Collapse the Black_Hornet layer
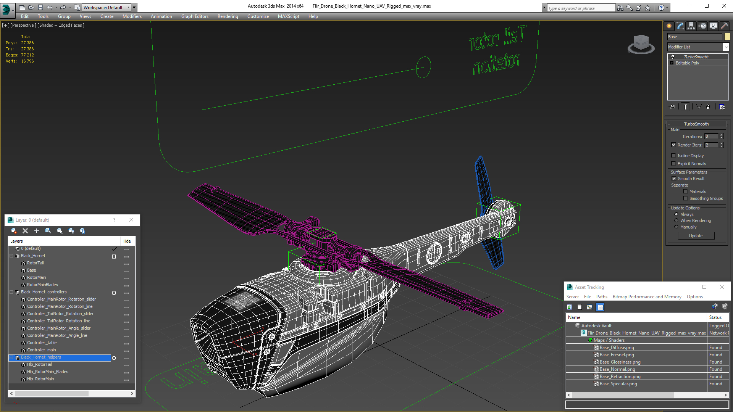The height and width of the screenshot is (412, 733). [x=11, y=256]
